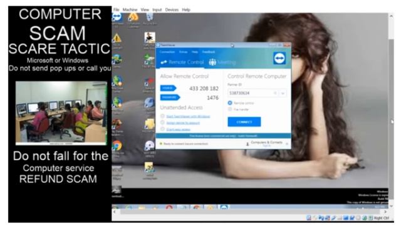The width and height of the screenshot is (401, 225).
Task: Expand the Partner ID dropdown arrow
Action: point(283,93)
